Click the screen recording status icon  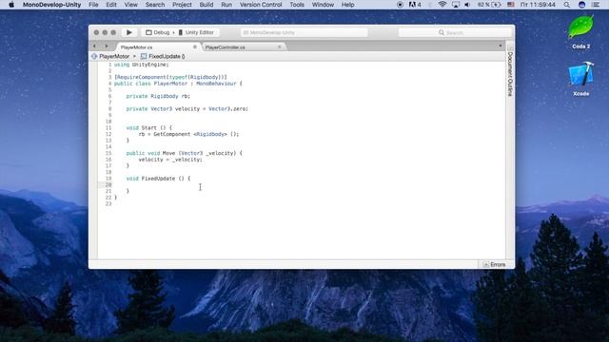click(400, 5)
